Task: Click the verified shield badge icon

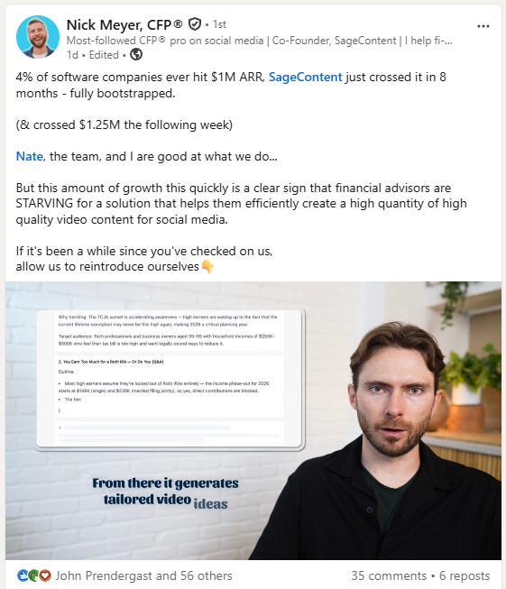Action: point(194,24)
